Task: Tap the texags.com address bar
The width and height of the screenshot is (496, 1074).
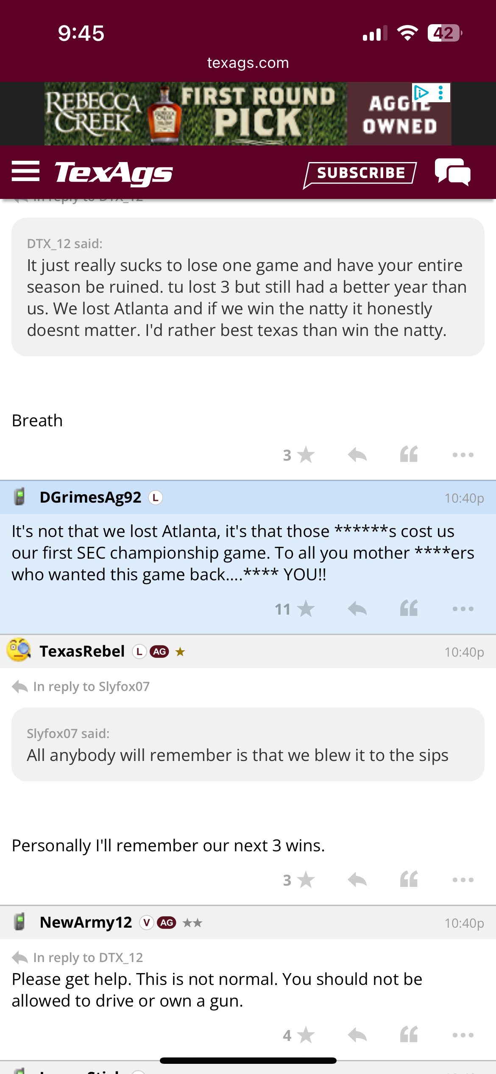Action: (248, 63)
